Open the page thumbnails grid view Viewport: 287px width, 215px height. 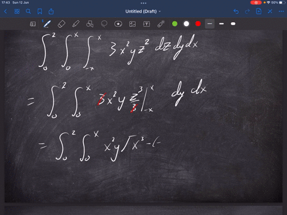pos(17,11)
